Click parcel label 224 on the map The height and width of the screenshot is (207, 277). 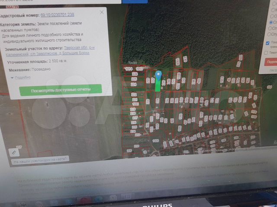tap(134, 85)
